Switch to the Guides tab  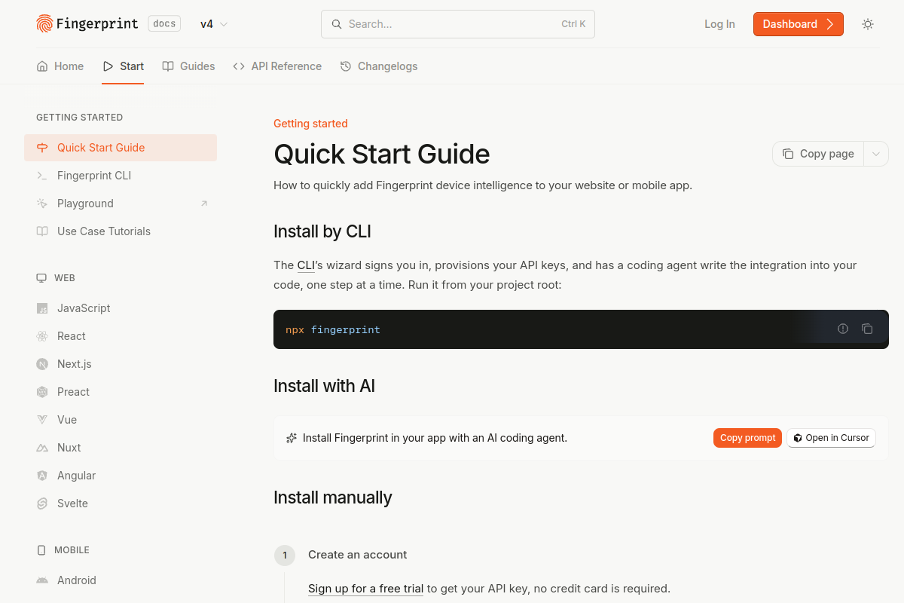point(188,66)
